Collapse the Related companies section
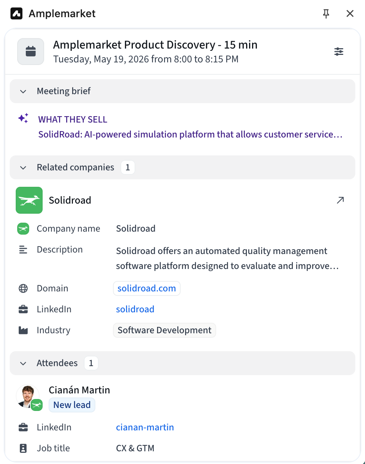The image size is (365, 464). pos(23,168)
